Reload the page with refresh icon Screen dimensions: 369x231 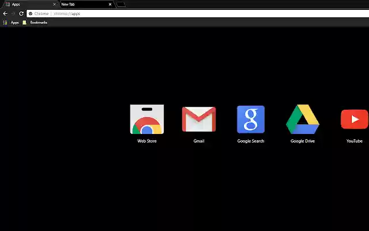21,14
